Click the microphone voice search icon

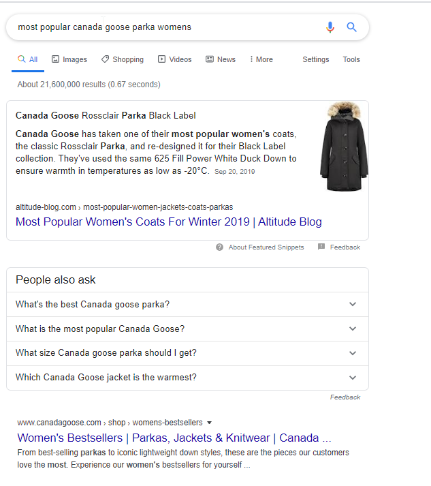[330, 27]
